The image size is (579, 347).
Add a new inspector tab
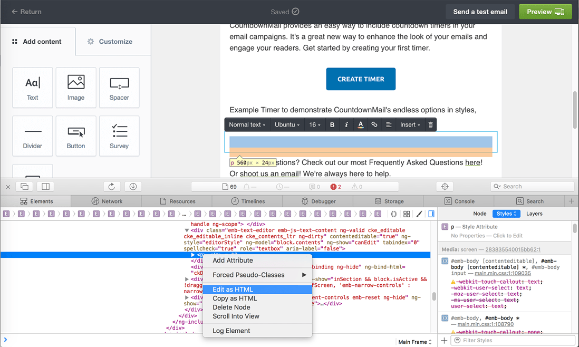(571, 201)
